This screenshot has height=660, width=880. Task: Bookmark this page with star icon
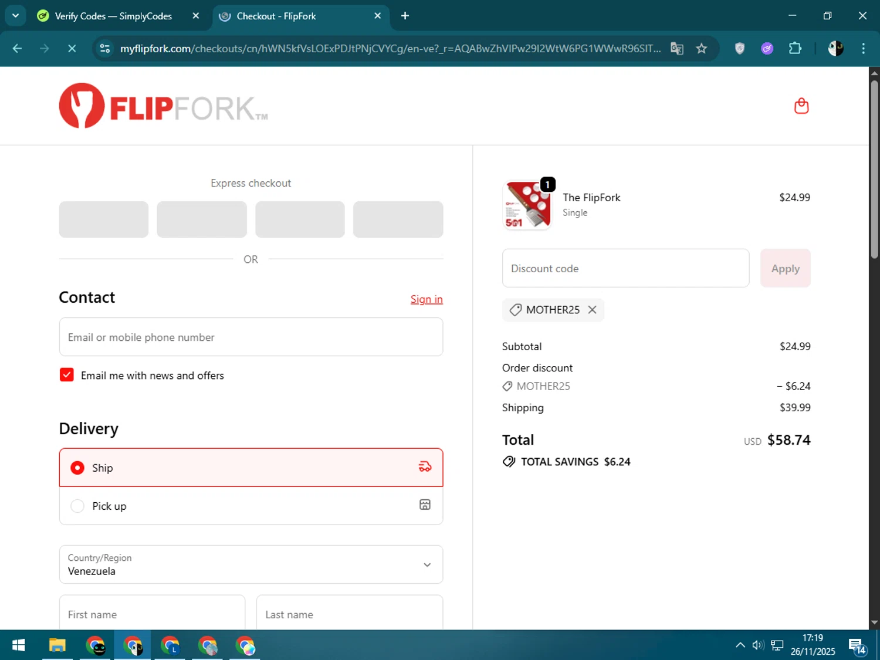(x=702, y=49)
